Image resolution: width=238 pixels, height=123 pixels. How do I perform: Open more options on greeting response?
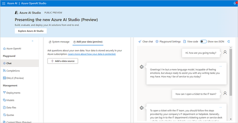pyautogui.click(x=221, y=67)
